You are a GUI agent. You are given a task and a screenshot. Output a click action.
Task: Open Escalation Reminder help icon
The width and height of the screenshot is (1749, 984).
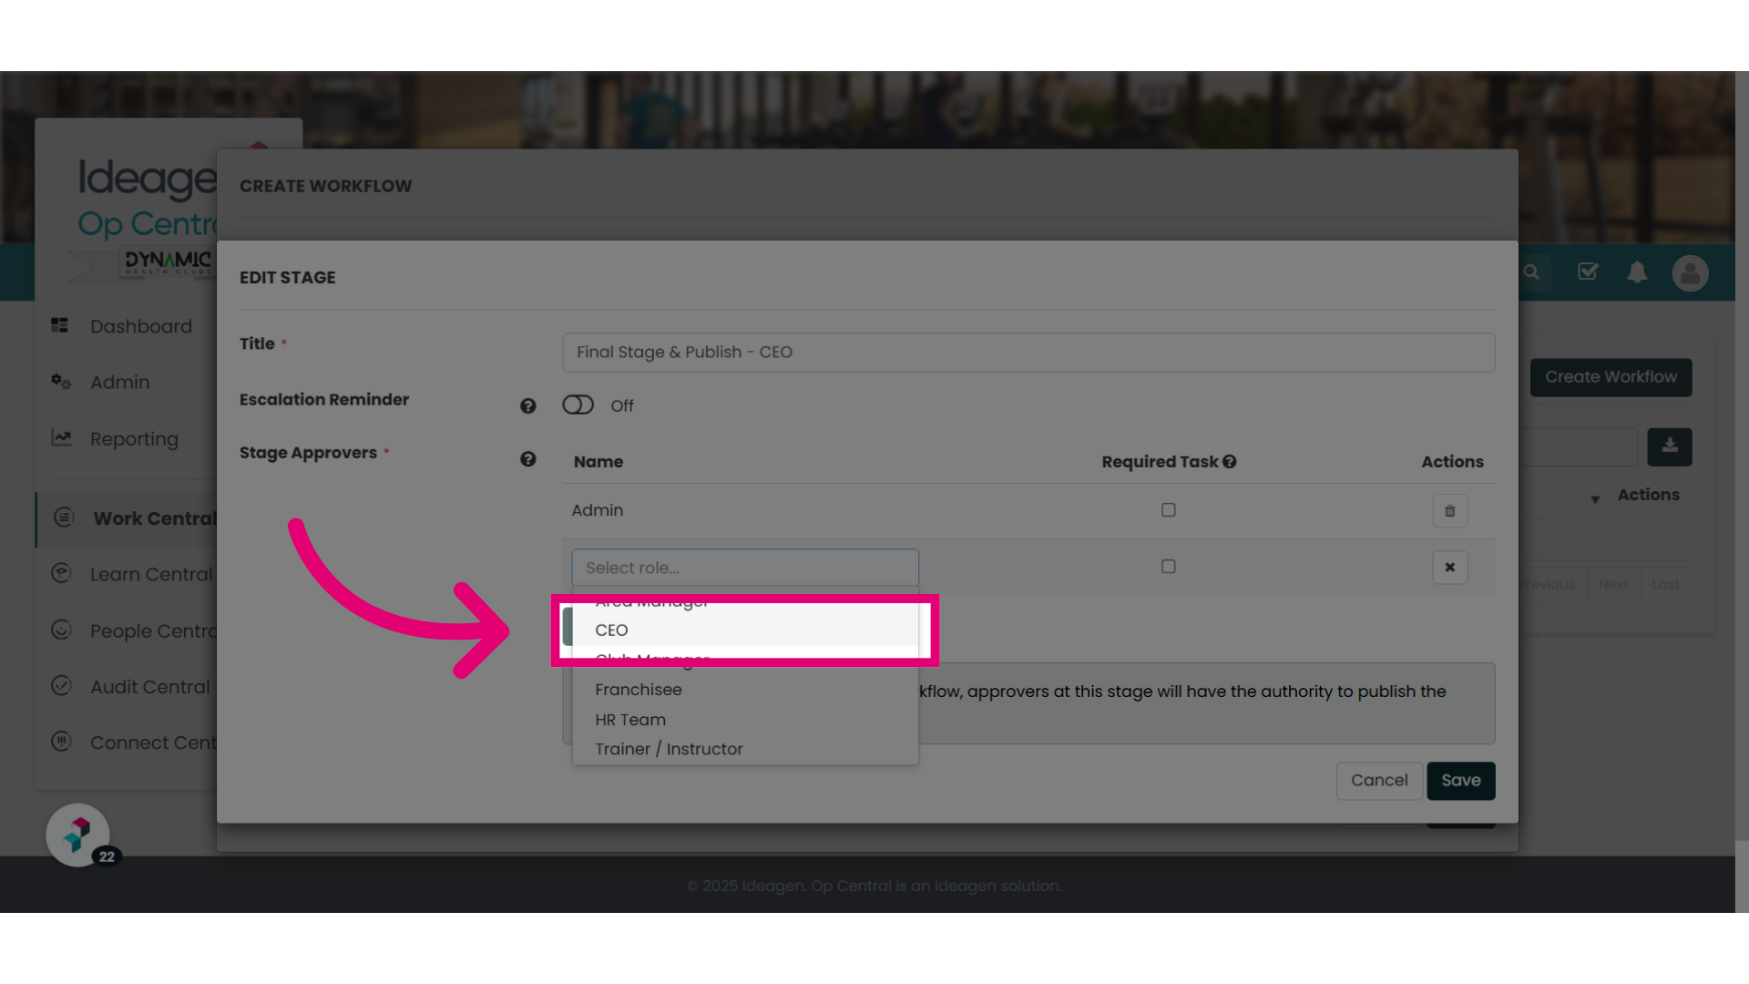pyautogui.click(x=527, y=406)
